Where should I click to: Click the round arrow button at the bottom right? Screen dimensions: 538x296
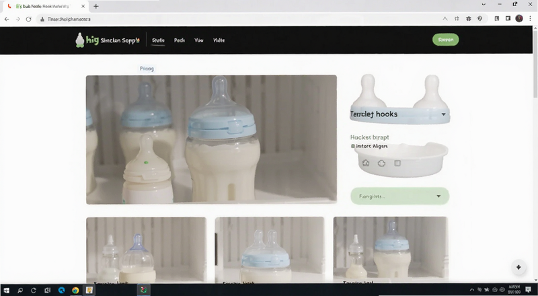coord(518,267)
